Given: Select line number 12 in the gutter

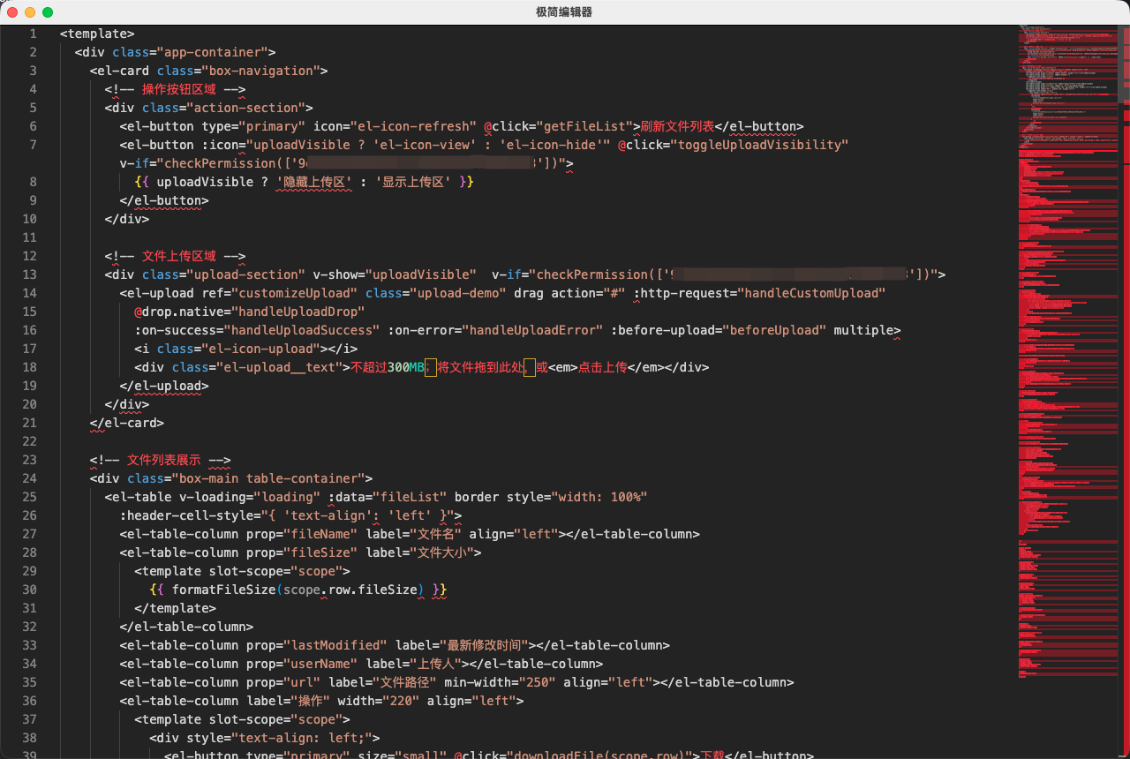Looking at the screenshot, I should coord(29,256).
